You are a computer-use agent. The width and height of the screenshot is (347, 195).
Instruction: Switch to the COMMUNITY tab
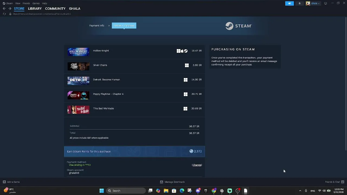pyautogui.click(x=55, y=9)
